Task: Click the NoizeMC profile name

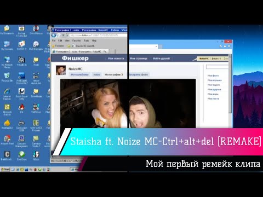Action: pyautogui.click(x=75, y=69)
